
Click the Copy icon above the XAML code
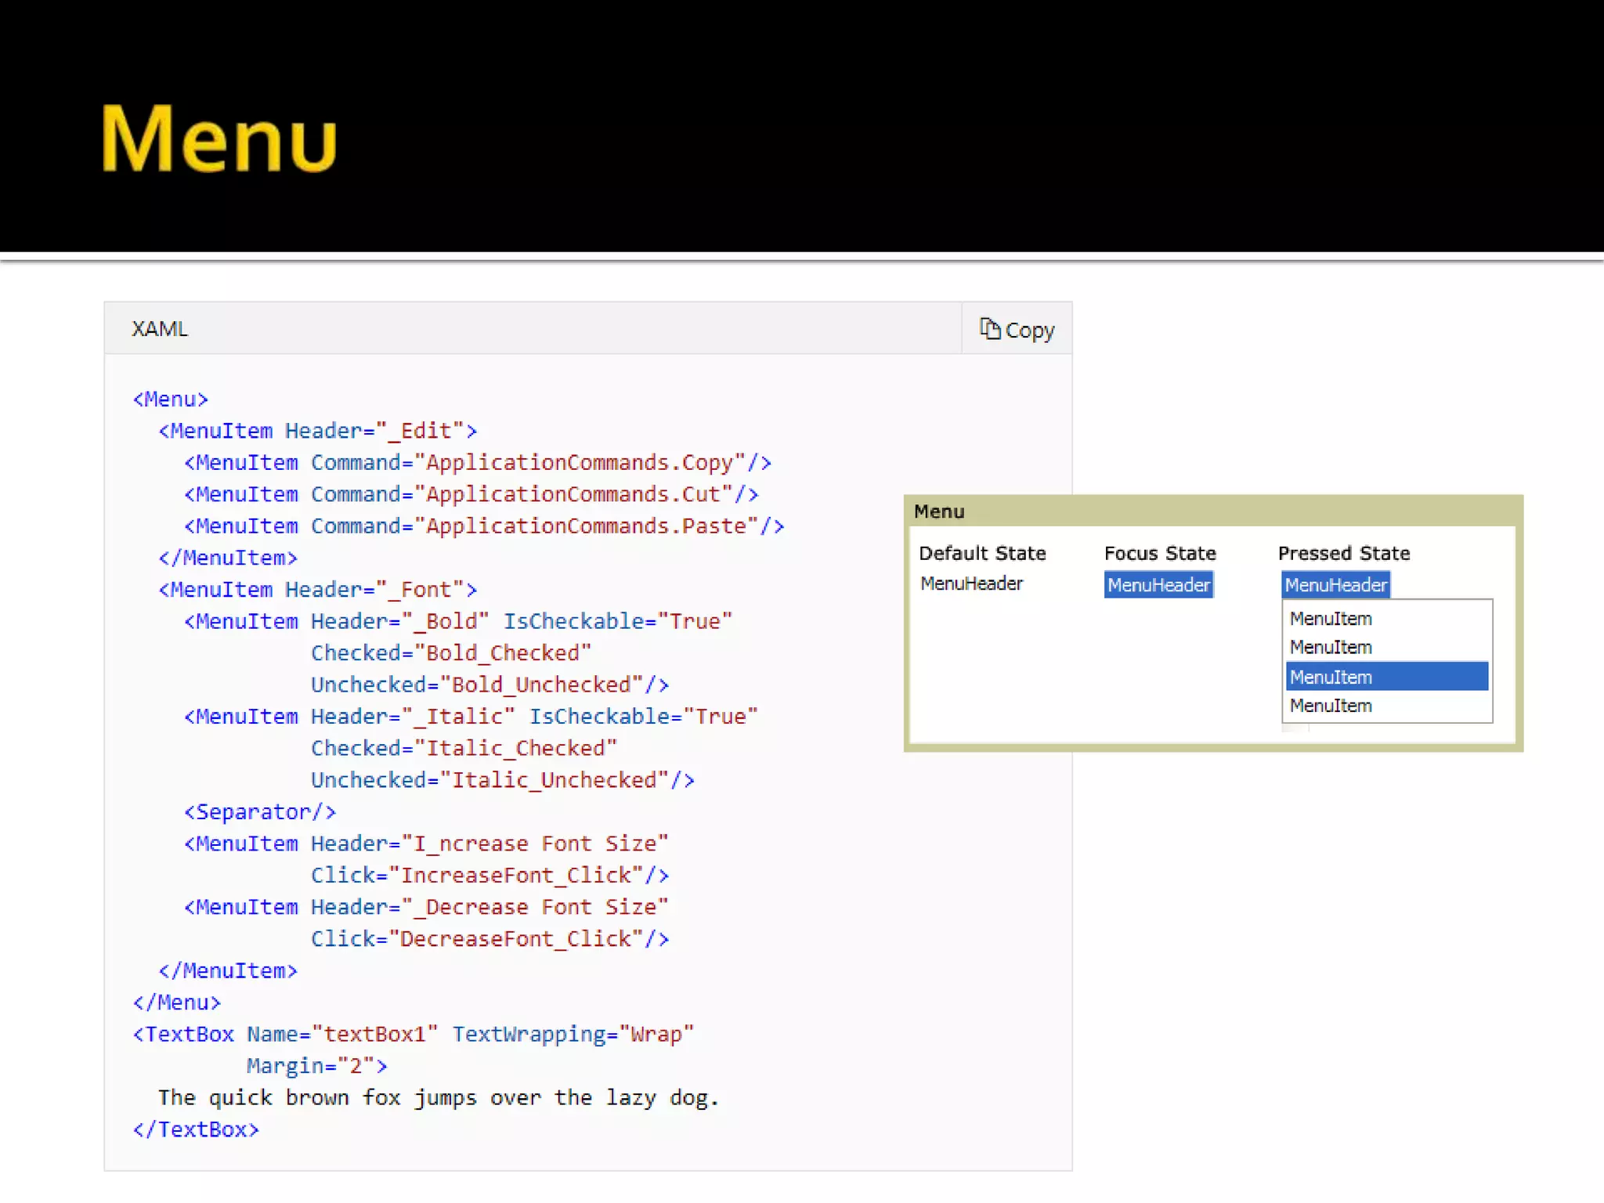990,328
